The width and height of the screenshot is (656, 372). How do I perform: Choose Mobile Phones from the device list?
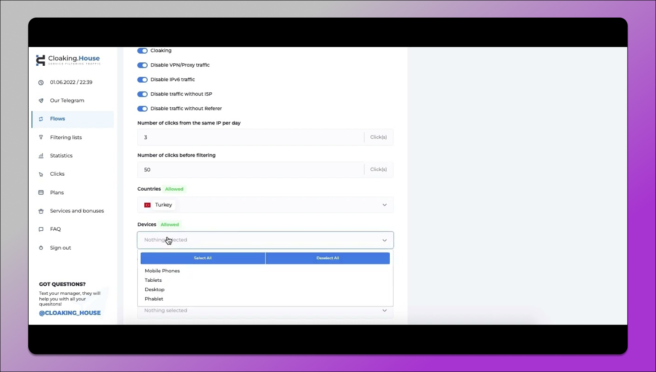(x=162, y=271)
